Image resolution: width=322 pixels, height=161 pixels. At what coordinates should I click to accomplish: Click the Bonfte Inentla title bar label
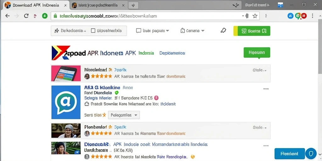[x=257, y=5]
